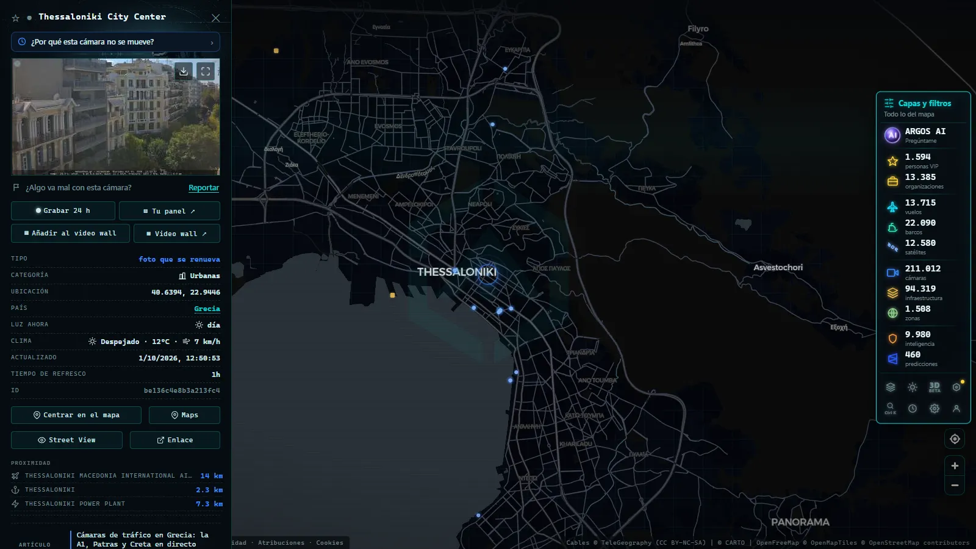Toggle the organizaciones briefcase layer
Screen dimensions: 976x549
pos(924,181)
